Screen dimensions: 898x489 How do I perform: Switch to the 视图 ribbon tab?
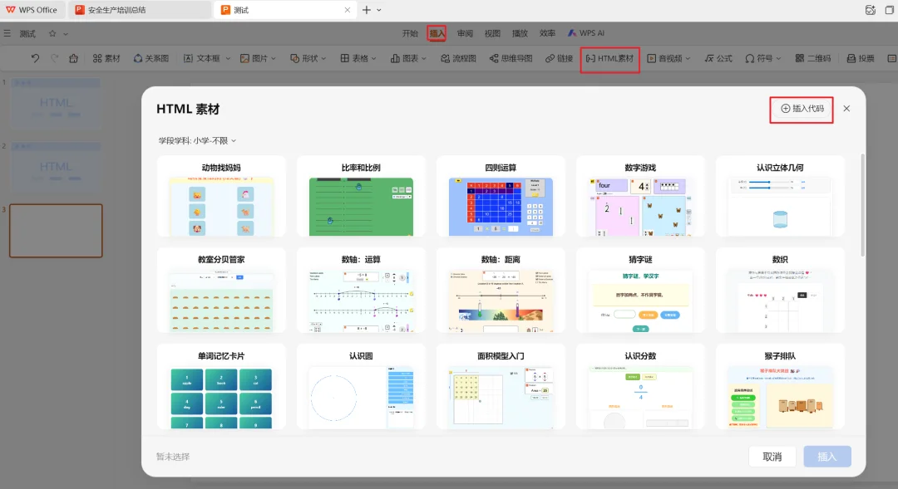492,33
